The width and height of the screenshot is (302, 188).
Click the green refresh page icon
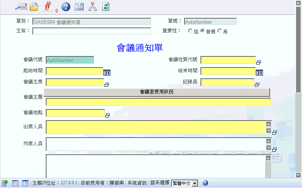click(106, 6)
